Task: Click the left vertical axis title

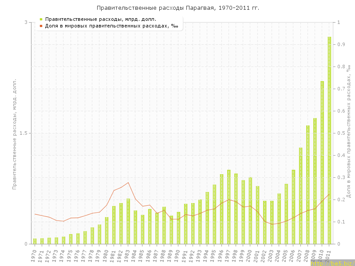Action: pyautogui.click(x=14, y=133)
